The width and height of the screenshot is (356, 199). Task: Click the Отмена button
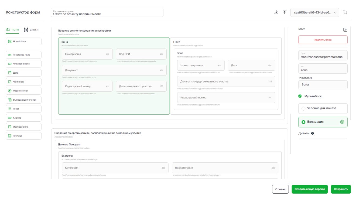coord(280,189)
